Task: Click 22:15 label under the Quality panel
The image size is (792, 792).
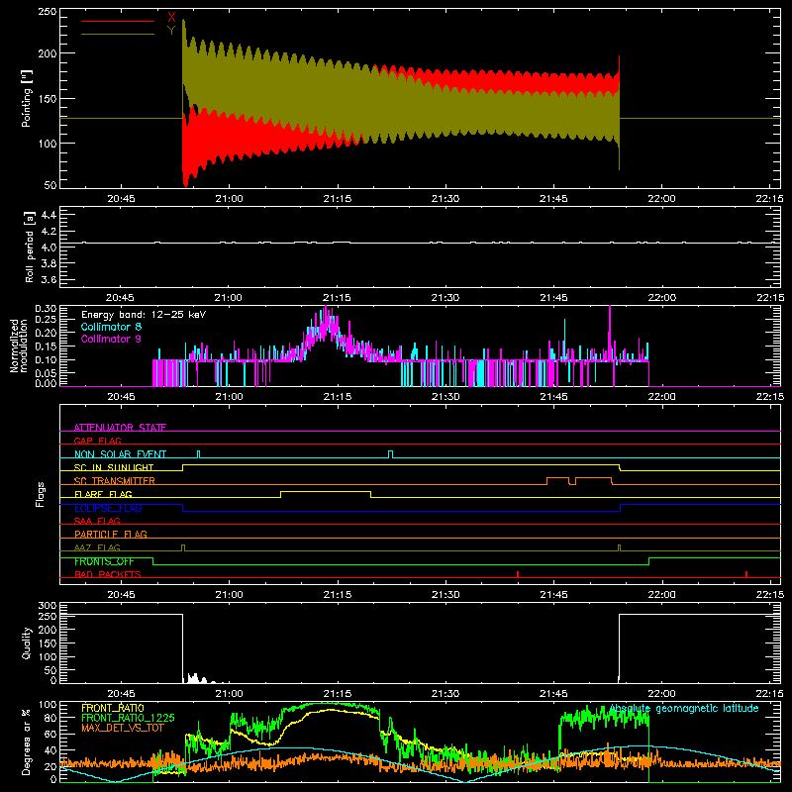Action: 770,694
